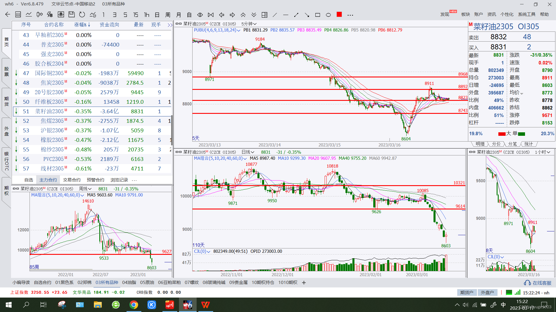
Task: Open the 期货 vertical side tab
Action: click(x=6, y=101)
